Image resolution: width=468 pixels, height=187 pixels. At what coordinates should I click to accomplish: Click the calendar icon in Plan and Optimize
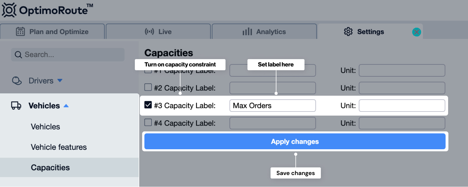(x=20, y=32)
